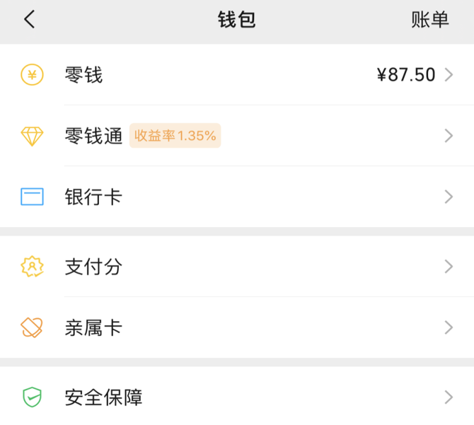Click the diamond icon for 零钱通
Screen dimensions: 474x425
point(32,136)
